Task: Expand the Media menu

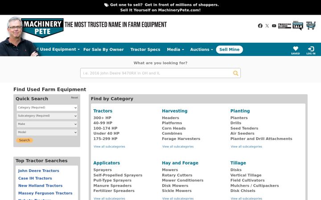Action: pyautogui.click(x=176, y=49)
